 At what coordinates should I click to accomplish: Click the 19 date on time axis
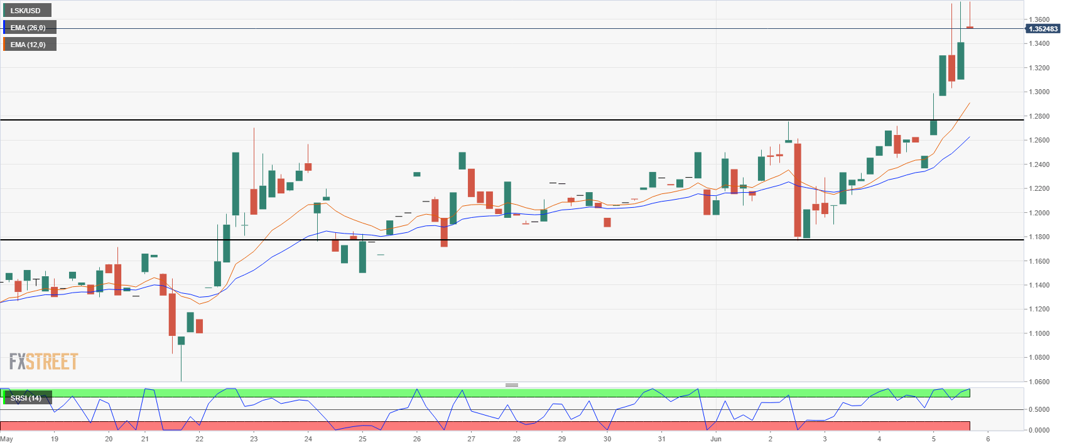[x=55, y=439]
